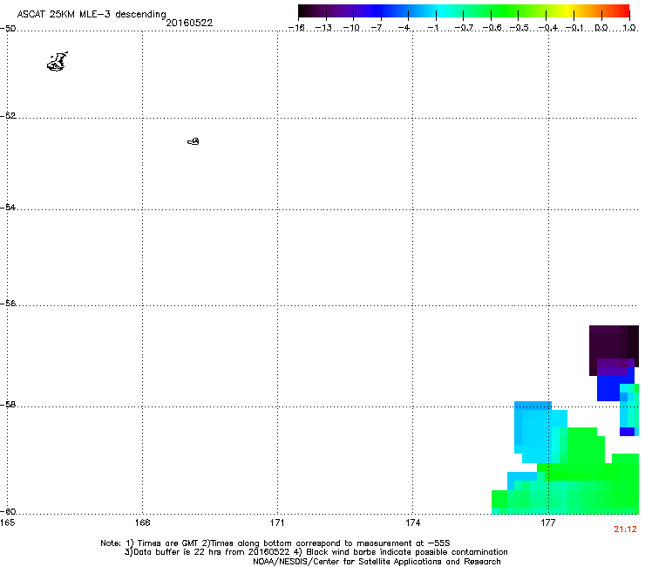Click the green section of the colorbar

506,11
